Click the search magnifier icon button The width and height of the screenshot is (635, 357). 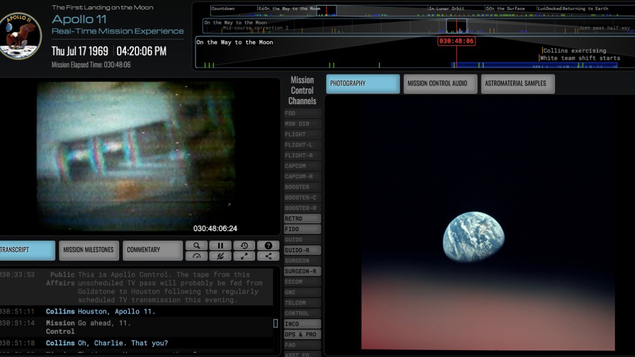click(x=196, y=245)
